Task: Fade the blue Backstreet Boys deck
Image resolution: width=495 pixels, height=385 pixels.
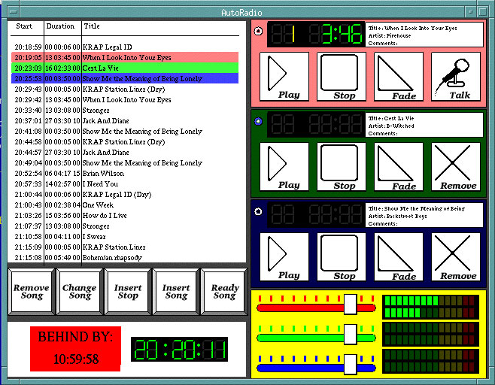Action: click(x=399, y=257)
